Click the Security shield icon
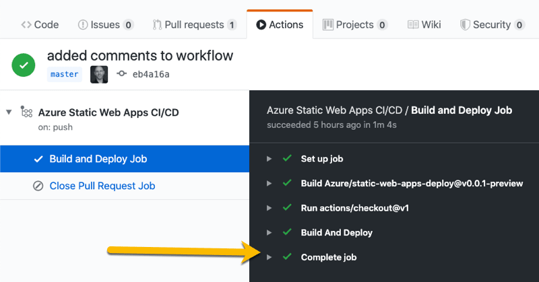 point(465,25)
